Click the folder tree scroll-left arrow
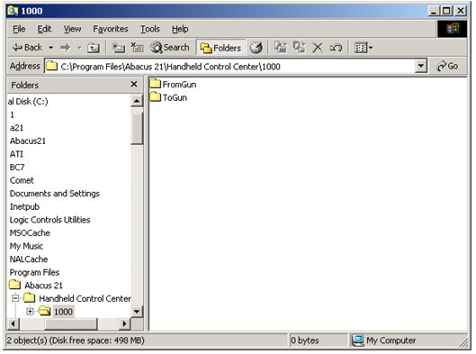476x354 pixels. pos(13,324)
